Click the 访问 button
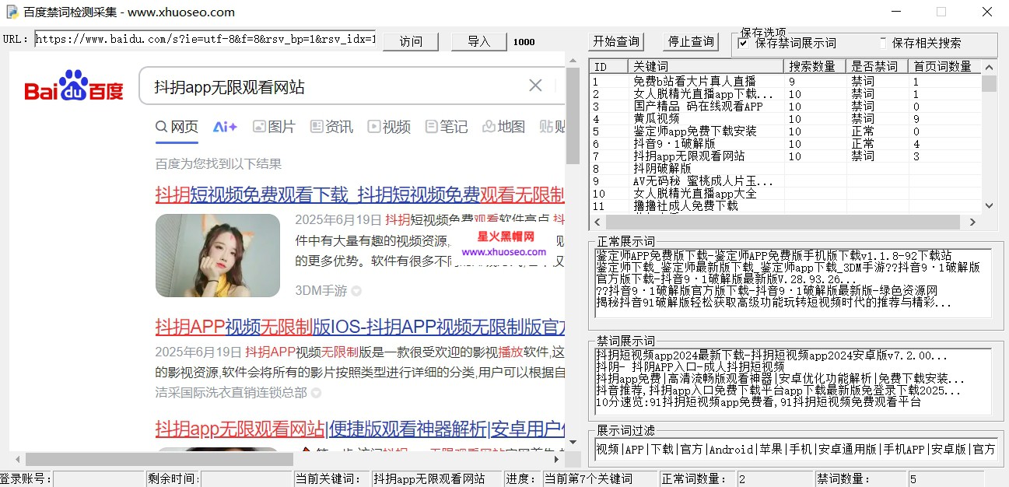 point(411,42)
